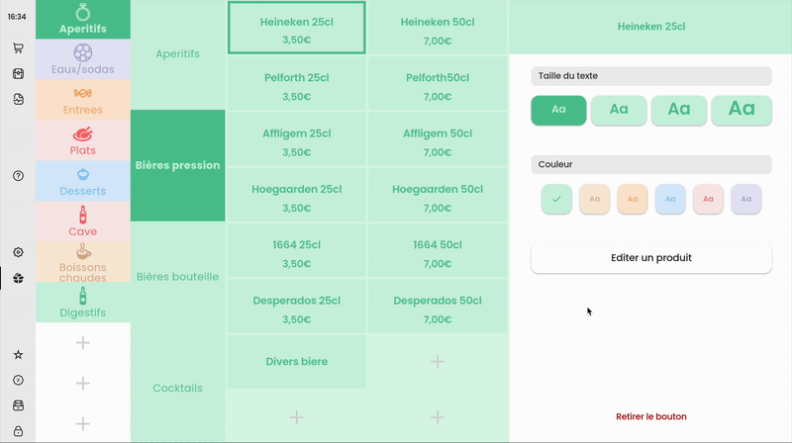Select the second text size Aa option
This screenshot has height=443, width=792.
(x=619, y=110)
